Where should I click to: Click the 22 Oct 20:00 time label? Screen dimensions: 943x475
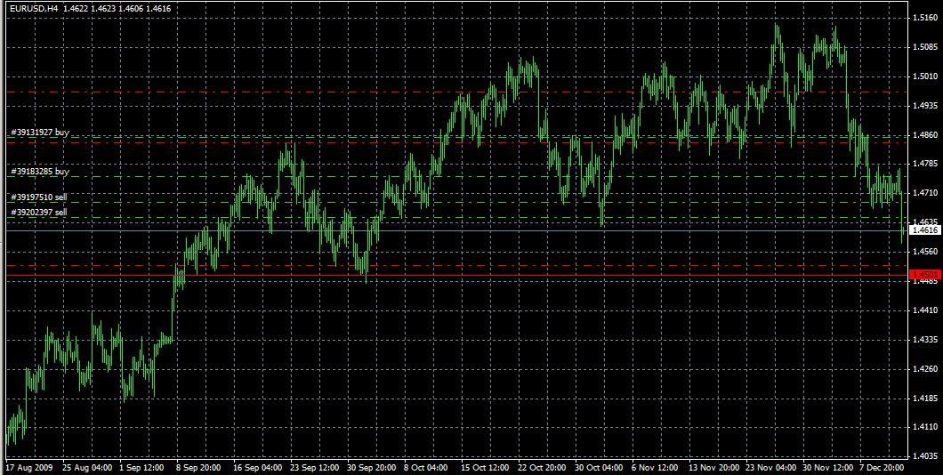click(x=541, y=467)
